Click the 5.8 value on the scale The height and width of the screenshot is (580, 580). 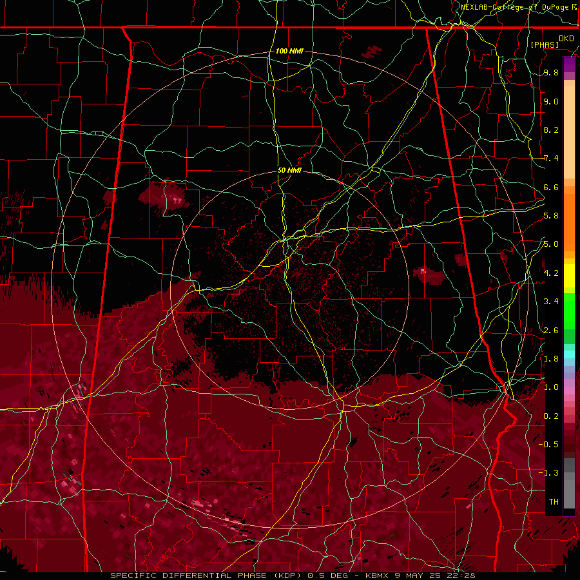(x=551, y=216)
